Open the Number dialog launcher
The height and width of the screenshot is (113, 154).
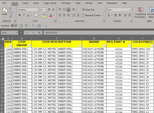coord(131,21)
